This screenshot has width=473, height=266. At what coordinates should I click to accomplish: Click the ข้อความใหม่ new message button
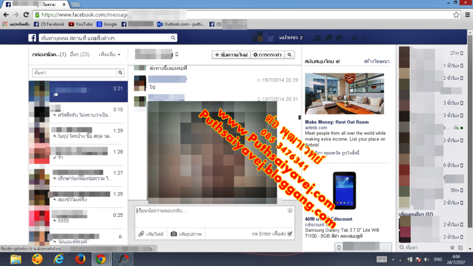[231, 54]
